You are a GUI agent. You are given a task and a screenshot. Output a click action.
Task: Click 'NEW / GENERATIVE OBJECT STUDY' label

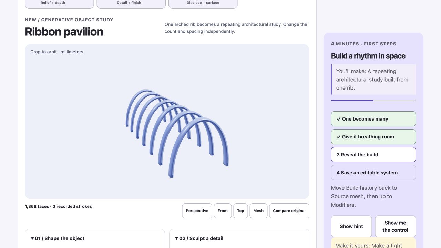tap(69, 20)
